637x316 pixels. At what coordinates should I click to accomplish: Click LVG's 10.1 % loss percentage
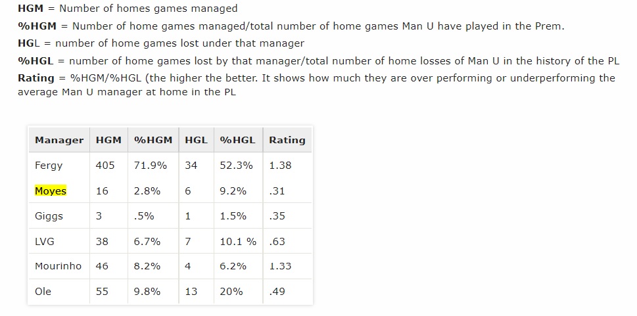(x=238, y=242)
